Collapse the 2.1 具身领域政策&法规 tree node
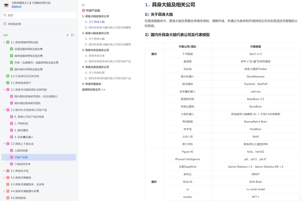Image resolution: width=302 pixels, height=201 pixels. (4, 42)
